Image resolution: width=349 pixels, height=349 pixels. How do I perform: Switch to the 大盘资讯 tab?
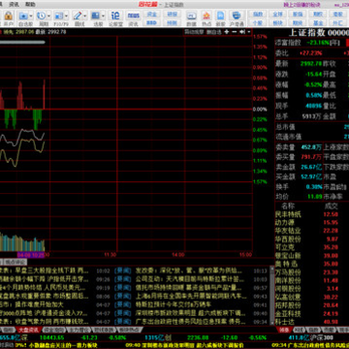coord(29,330)
